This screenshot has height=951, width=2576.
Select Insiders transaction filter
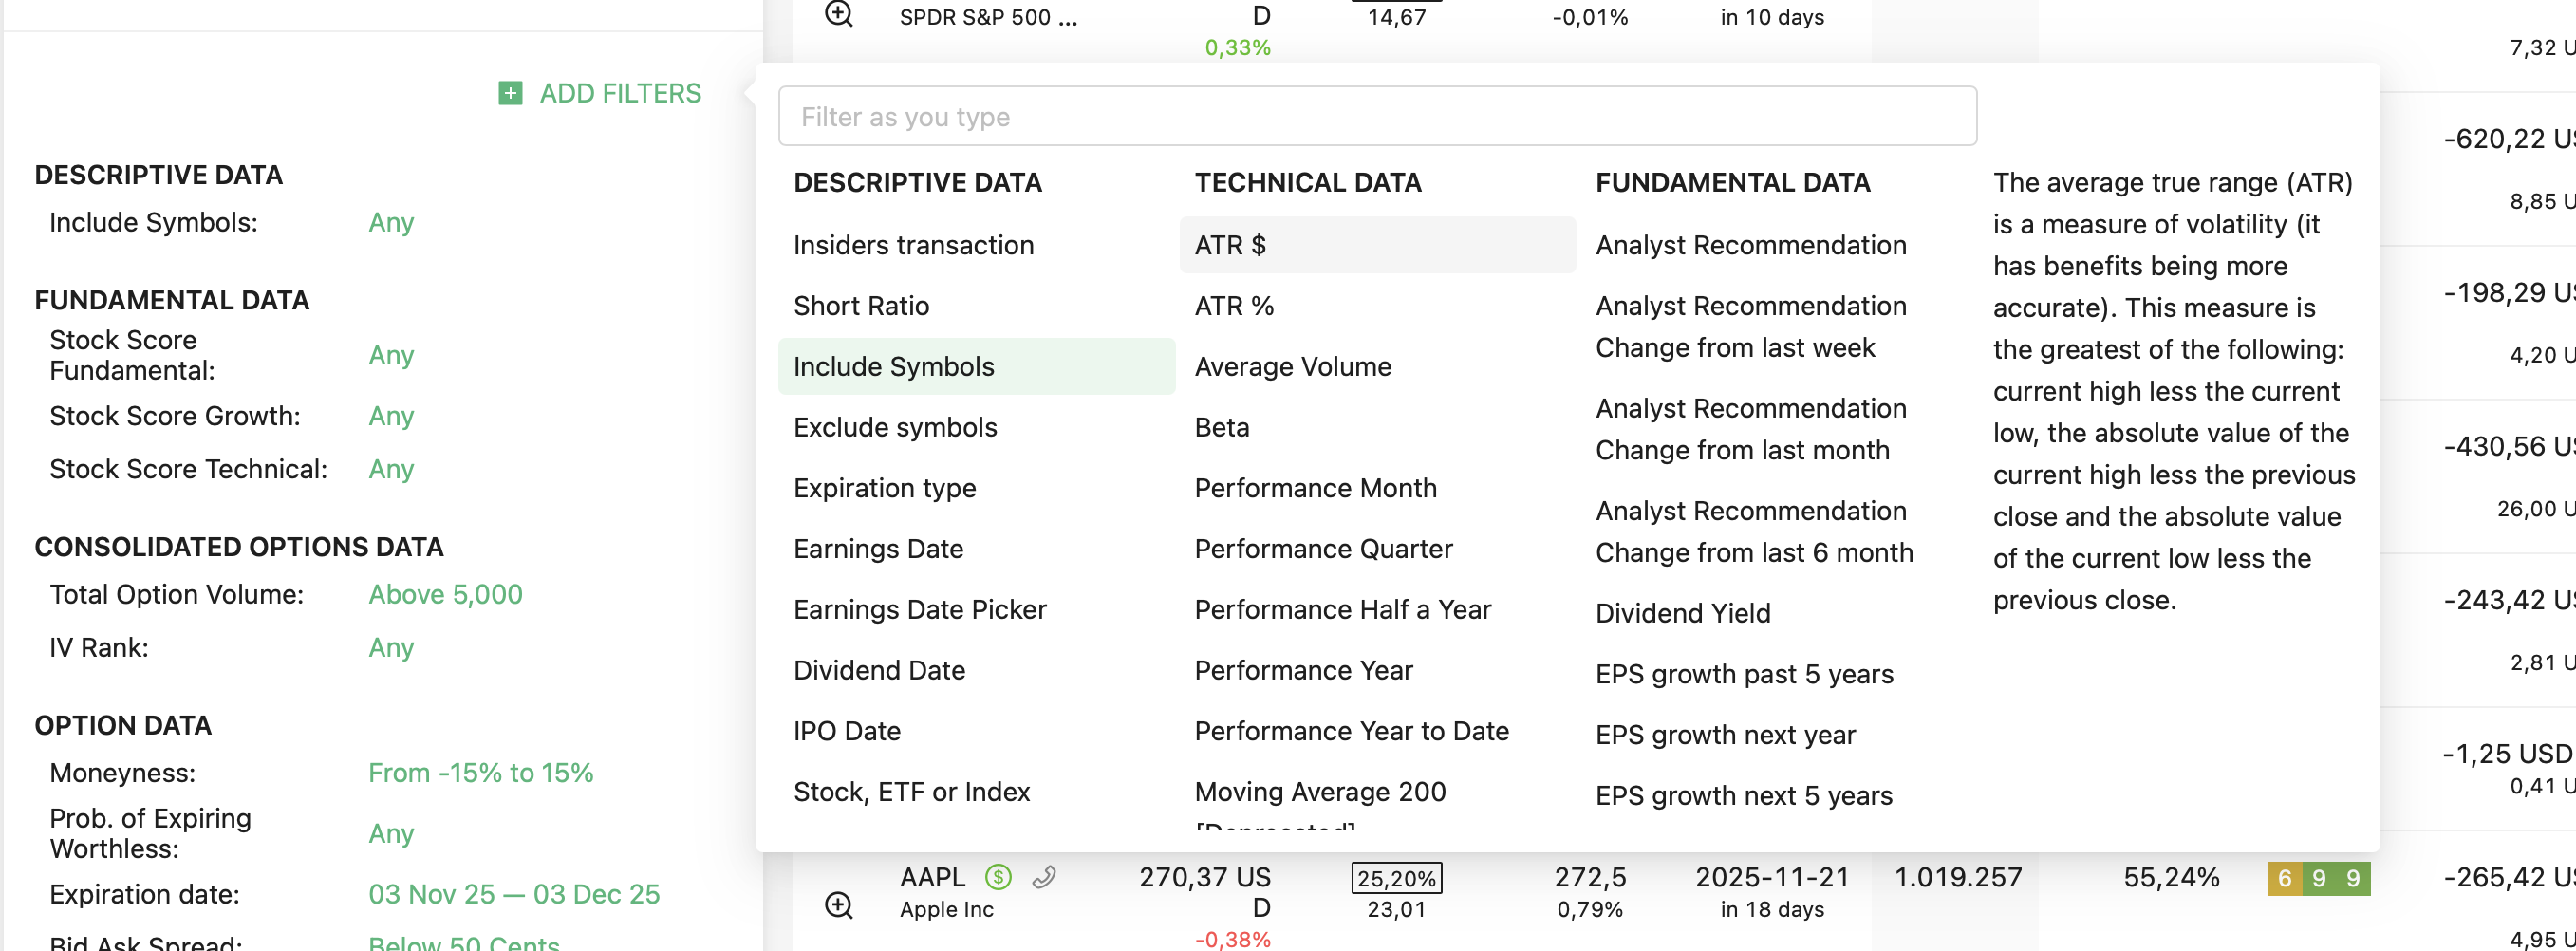(913, 245)
